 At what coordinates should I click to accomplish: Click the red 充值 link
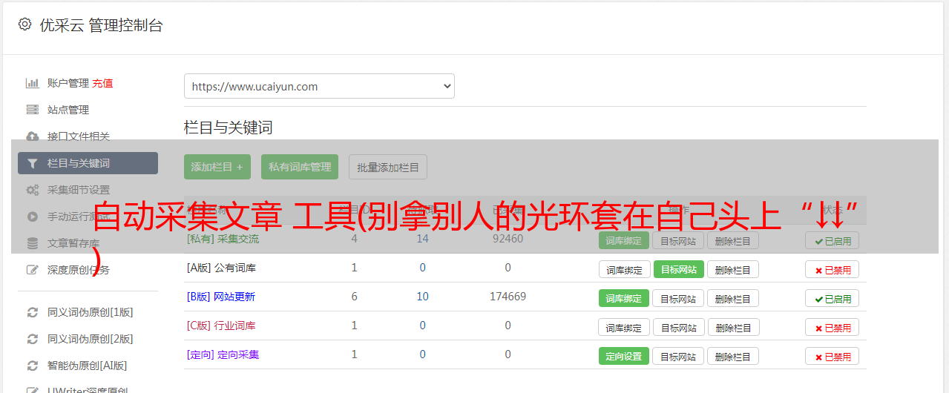(103, 83)
